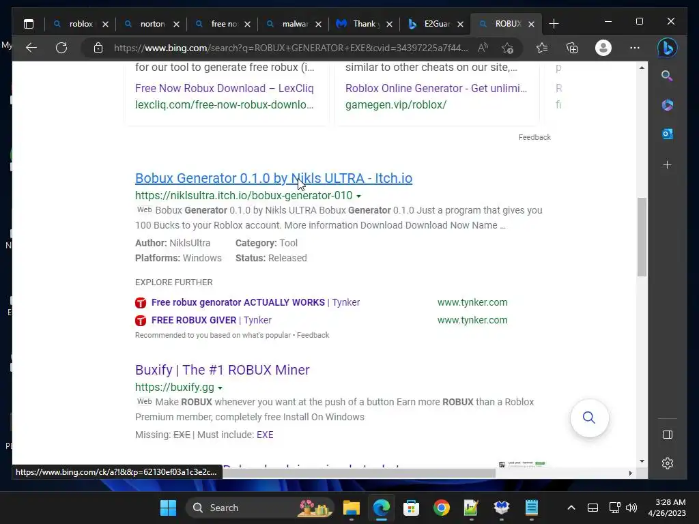
Task: Show hidden system tray icons
Action: point(571,508)
